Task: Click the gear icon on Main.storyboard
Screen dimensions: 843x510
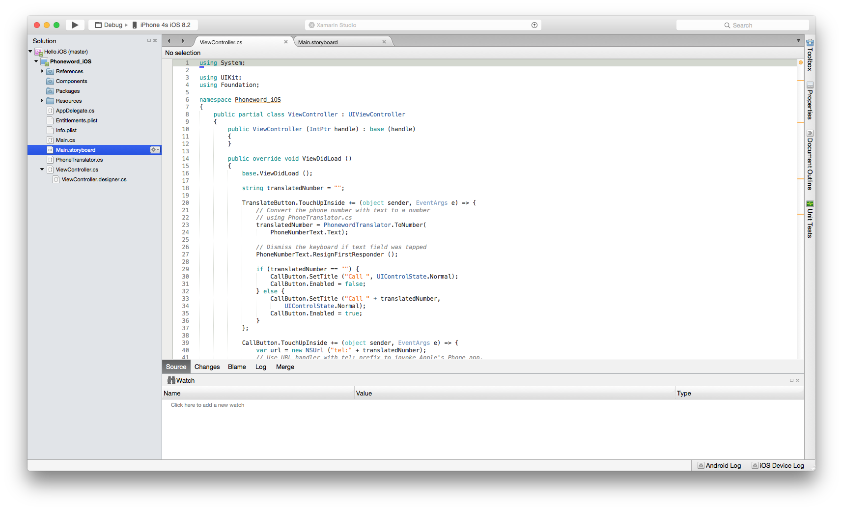Action: coord(155,150)
